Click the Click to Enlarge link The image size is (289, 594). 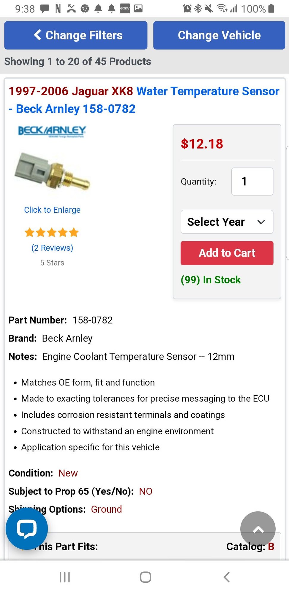coord(52,210)
